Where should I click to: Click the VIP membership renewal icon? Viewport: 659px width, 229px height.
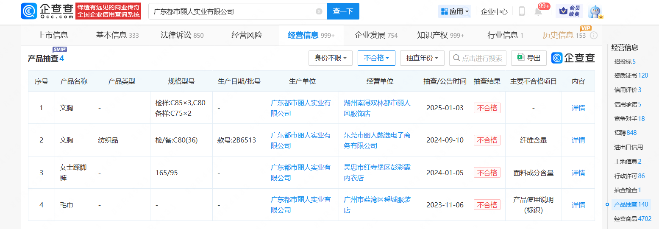569,11
